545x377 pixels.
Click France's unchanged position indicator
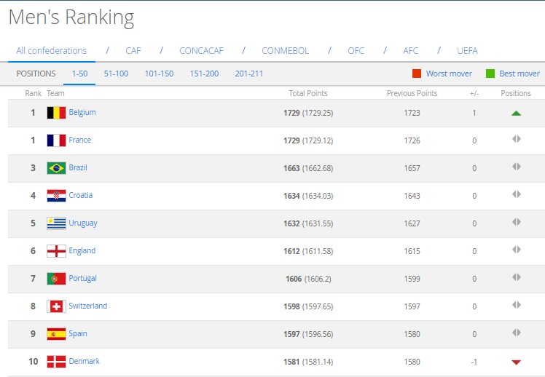[517, 139]
